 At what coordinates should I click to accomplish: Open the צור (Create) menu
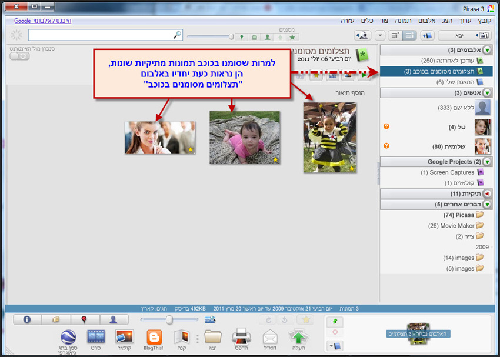(384, 21)
